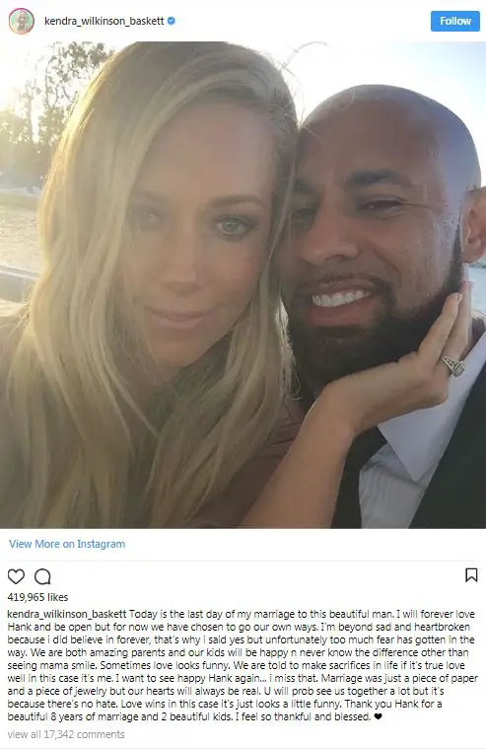
Task: Open the View More on Instagram link
Action: pos(67,544)
